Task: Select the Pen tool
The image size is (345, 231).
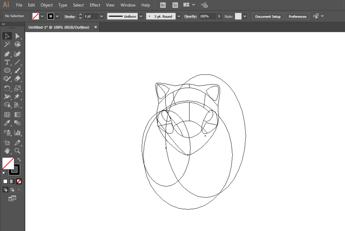Action: pos(7,54)
